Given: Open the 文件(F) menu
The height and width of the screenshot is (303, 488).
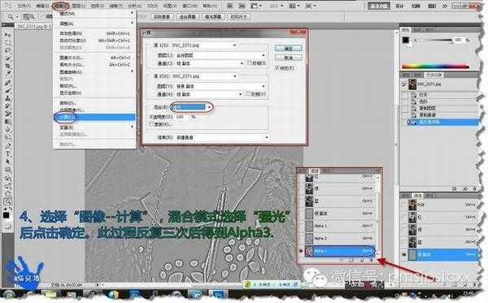Looking at the screenshot, I should [24, 6].
